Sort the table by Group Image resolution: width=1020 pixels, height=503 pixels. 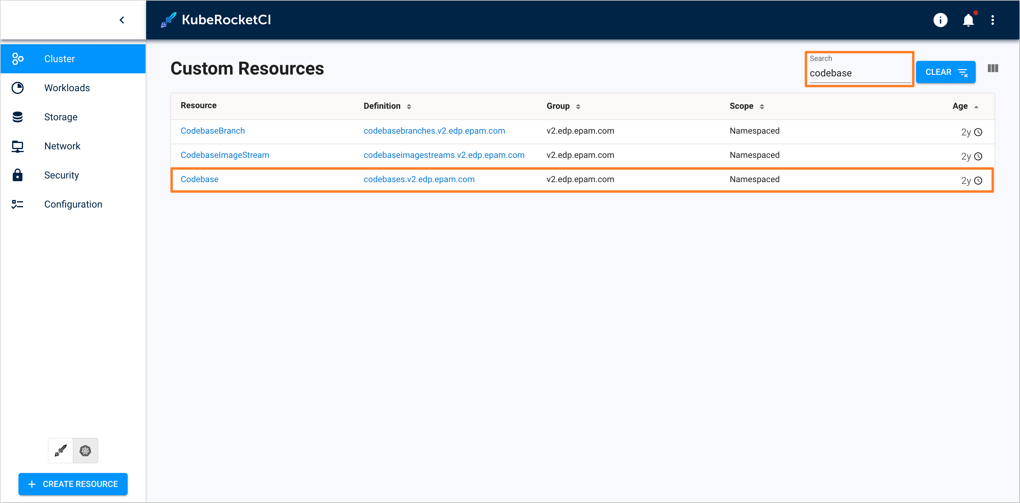click(x=578, y=106)
